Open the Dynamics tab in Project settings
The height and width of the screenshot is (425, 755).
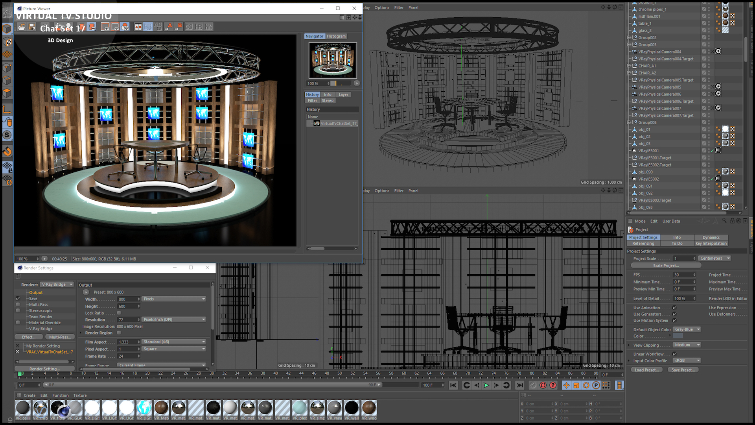pyautogui.click(x=711, y=237)
